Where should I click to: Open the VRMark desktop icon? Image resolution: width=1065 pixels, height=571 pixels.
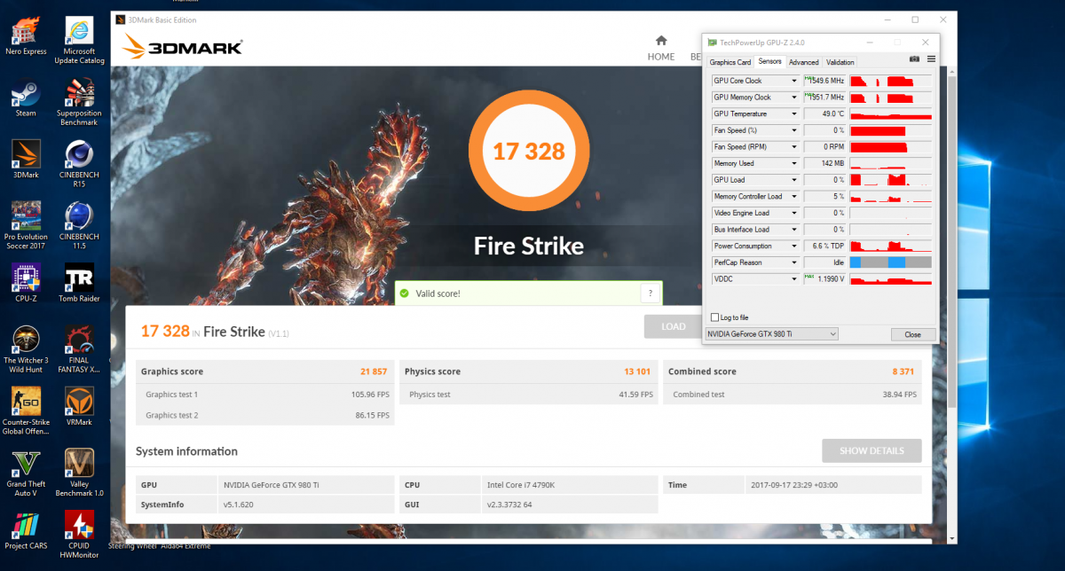(79, 406)
